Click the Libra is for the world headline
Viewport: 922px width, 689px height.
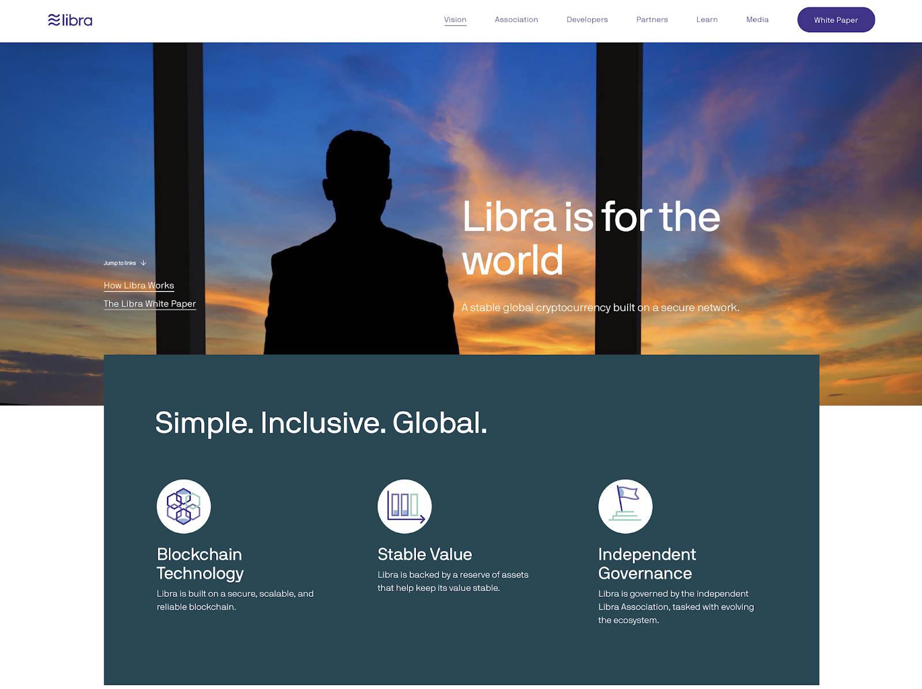click(x=591, y=238)
